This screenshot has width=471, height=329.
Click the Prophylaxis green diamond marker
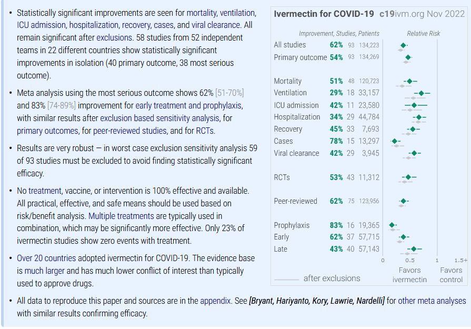click(x=392, y=225)
